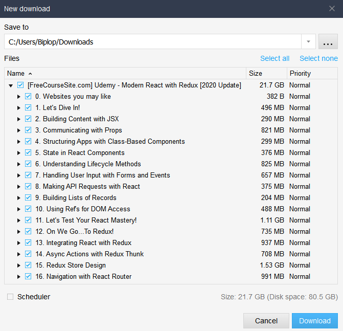Click the 937 MB size cell
The height and width of the screenshot is (331, 343).
click(x=272, y=242)
